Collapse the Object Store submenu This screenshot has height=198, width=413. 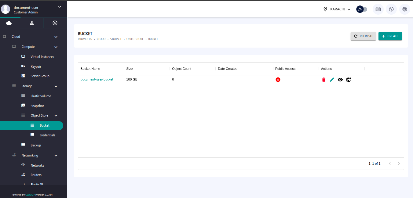point(56,116)
